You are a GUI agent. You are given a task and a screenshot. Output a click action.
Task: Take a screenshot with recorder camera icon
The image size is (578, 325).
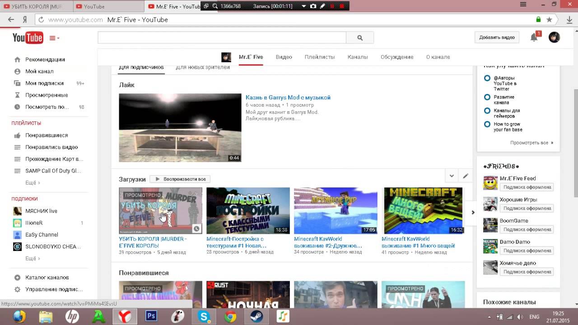pyautogui.click(x=313, y=6)
